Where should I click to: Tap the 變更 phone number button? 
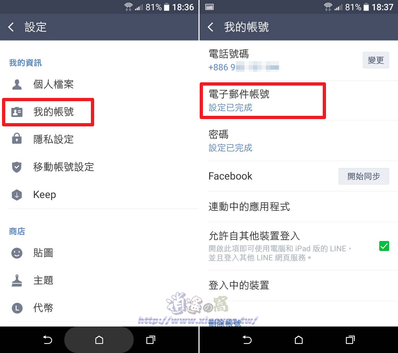[376, 60]
